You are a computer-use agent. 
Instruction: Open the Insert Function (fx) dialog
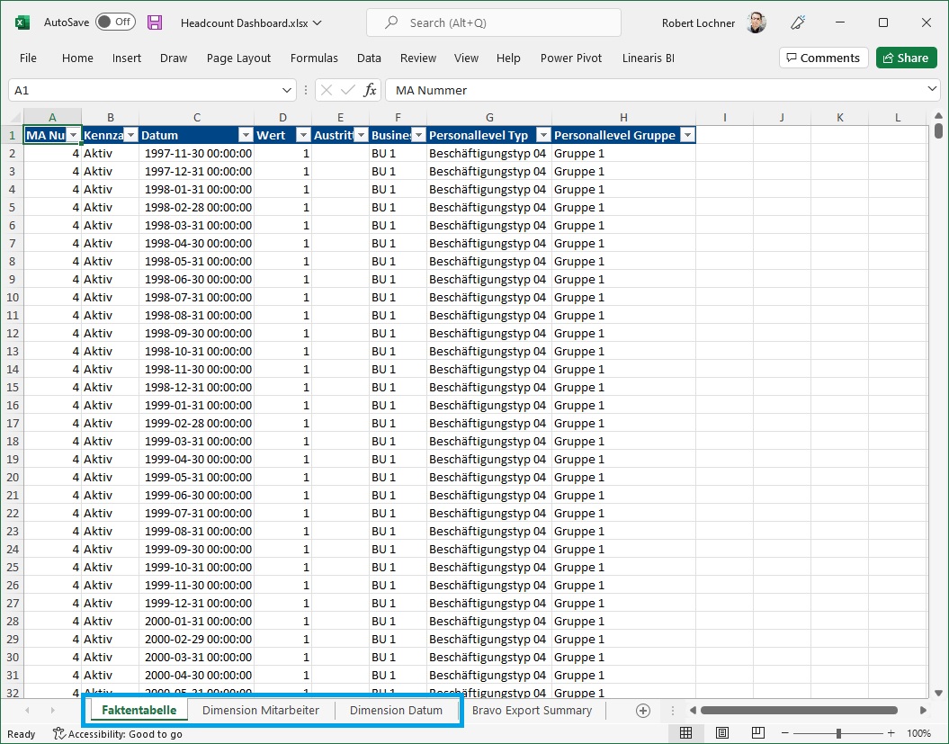(370, 90)
